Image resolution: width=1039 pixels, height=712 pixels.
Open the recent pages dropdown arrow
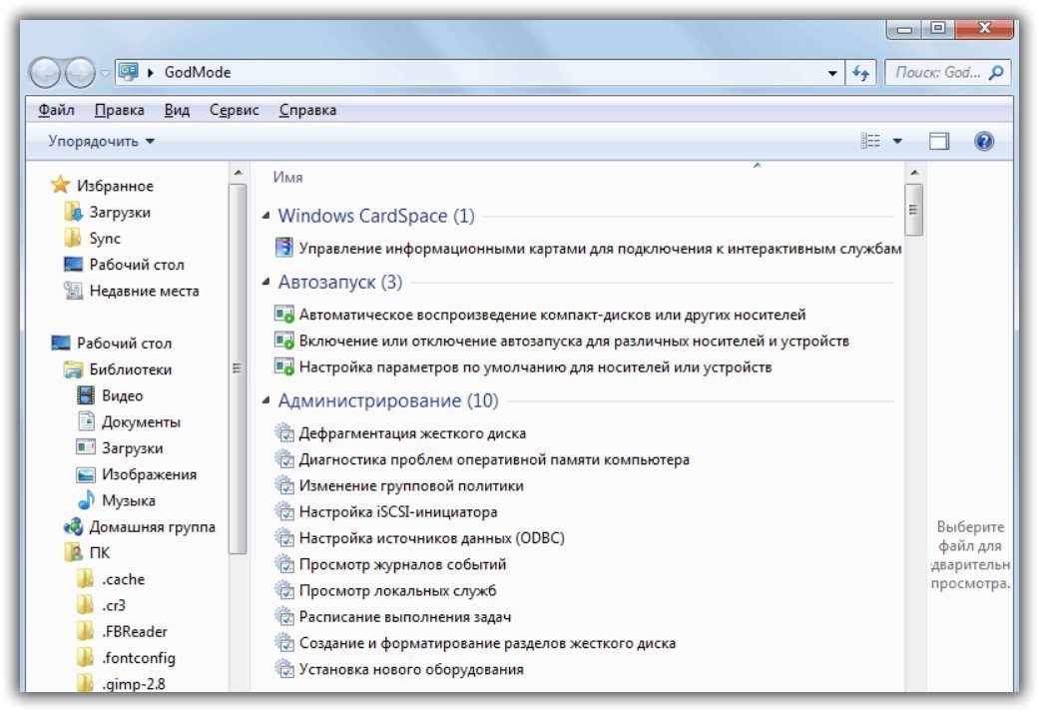(105, 73)
